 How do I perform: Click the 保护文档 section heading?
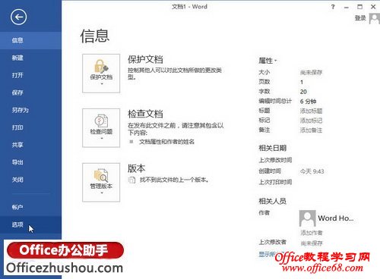[x=145, y=60]
